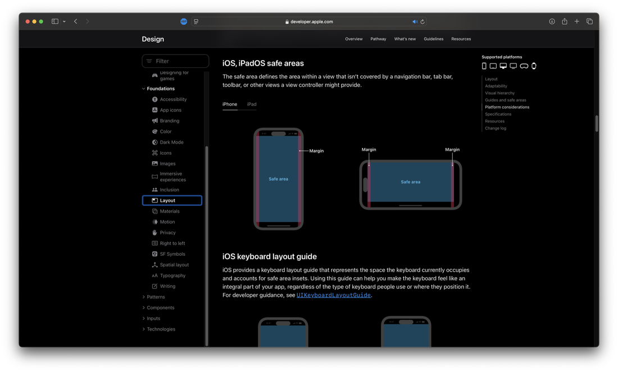Expand the Inputs section
The width and height of the screenshot is (618, 372).
pos(143,319)
